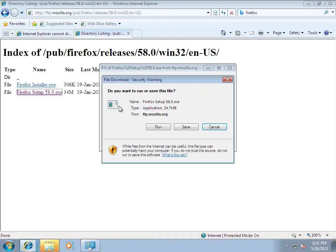The height and width of the screenshot is (252, 336).
Task: Open the search provider dropdown arrow
Action: pyautogui.click(x=333, y=12)
